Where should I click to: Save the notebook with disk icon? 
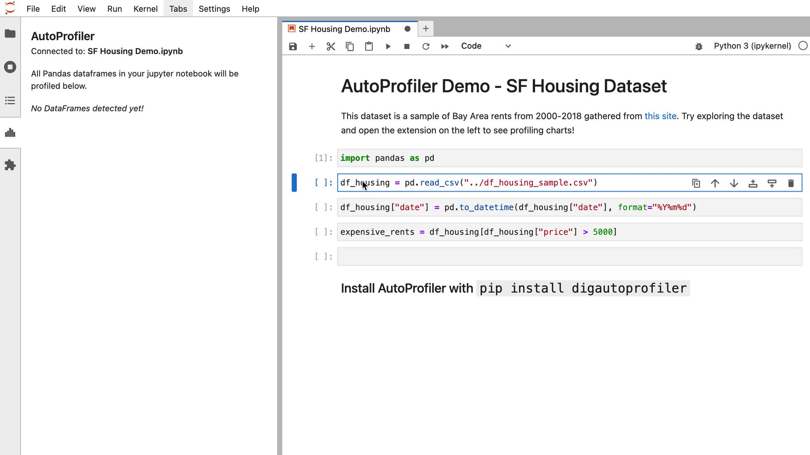[293, 47]
